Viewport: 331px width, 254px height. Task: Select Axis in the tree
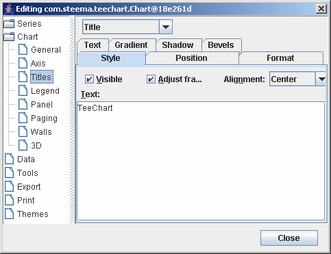click(x=38, y=64)
